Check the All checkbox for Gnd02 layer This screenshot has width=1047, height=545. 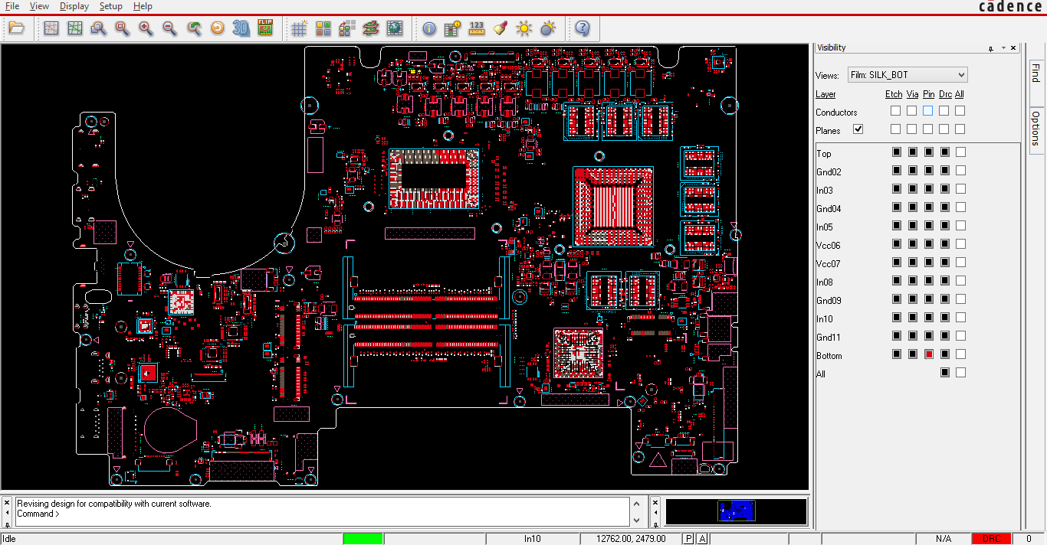point(961,171)
